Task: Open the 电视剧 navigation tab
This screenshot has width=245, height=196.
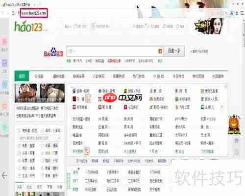Action: [x=39, y=76]
